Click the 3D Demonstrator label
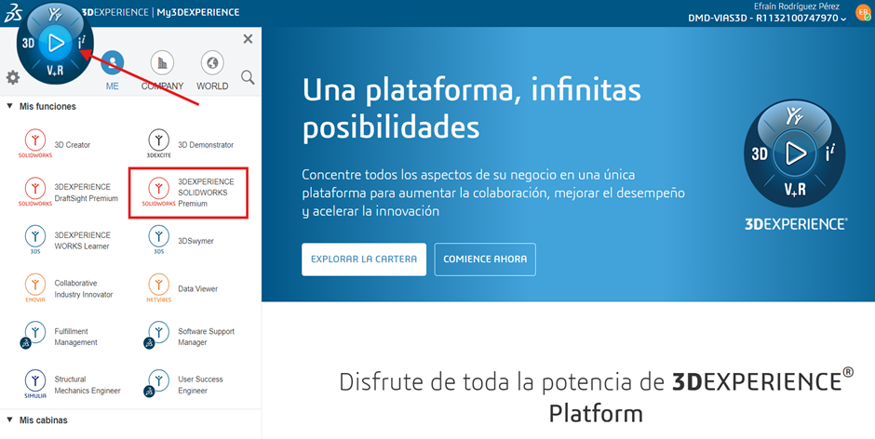The image size is (875, 439). [x=206, y=145]
